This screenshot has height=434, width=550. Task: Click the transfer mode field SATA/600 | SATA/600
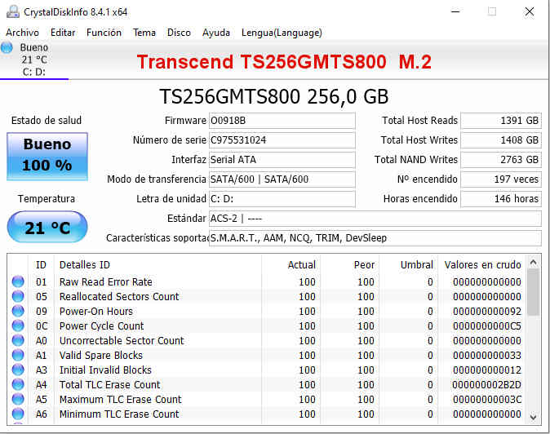click(x=282, y=179)
